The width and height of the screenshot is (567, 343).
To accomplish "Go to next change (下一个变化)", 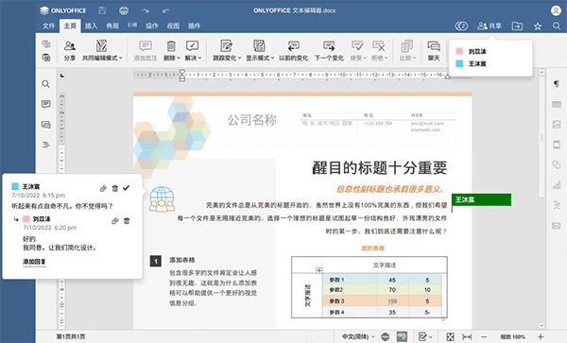I will pyautogui.click(x=329, y=50).
